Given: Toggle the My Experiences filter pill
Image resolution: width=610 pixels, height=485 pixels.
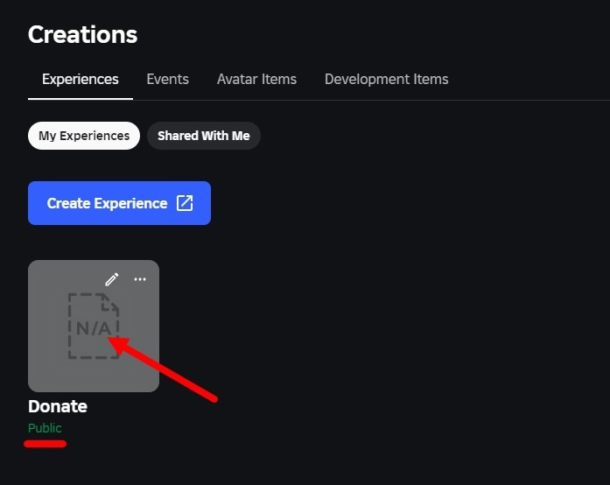Looking at the screenshot, I should [x=84, y=136].
